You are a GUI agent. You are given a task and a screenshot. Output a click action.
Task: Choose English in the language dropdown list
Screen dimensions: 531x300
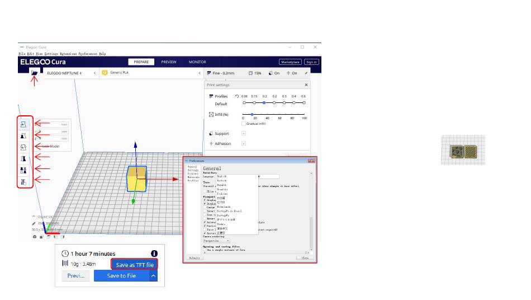pyautogui.click(x=222, y=176)
